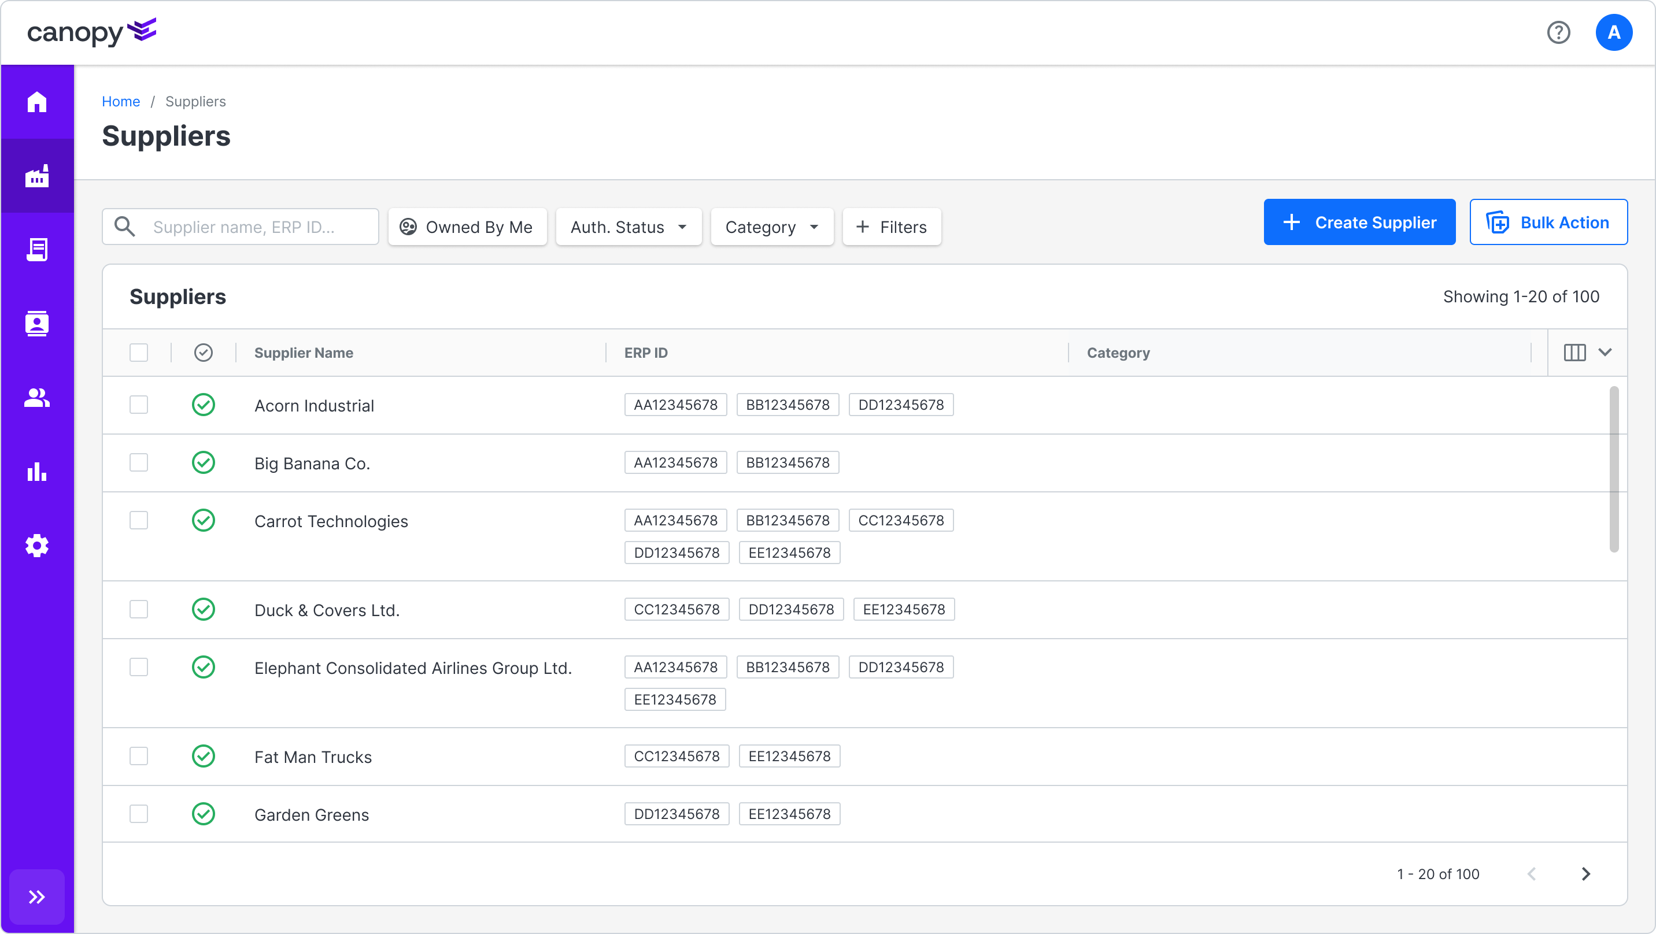Expand the Category filter dropdown
The image size is (1656, 934).
(x=771, y=227)
